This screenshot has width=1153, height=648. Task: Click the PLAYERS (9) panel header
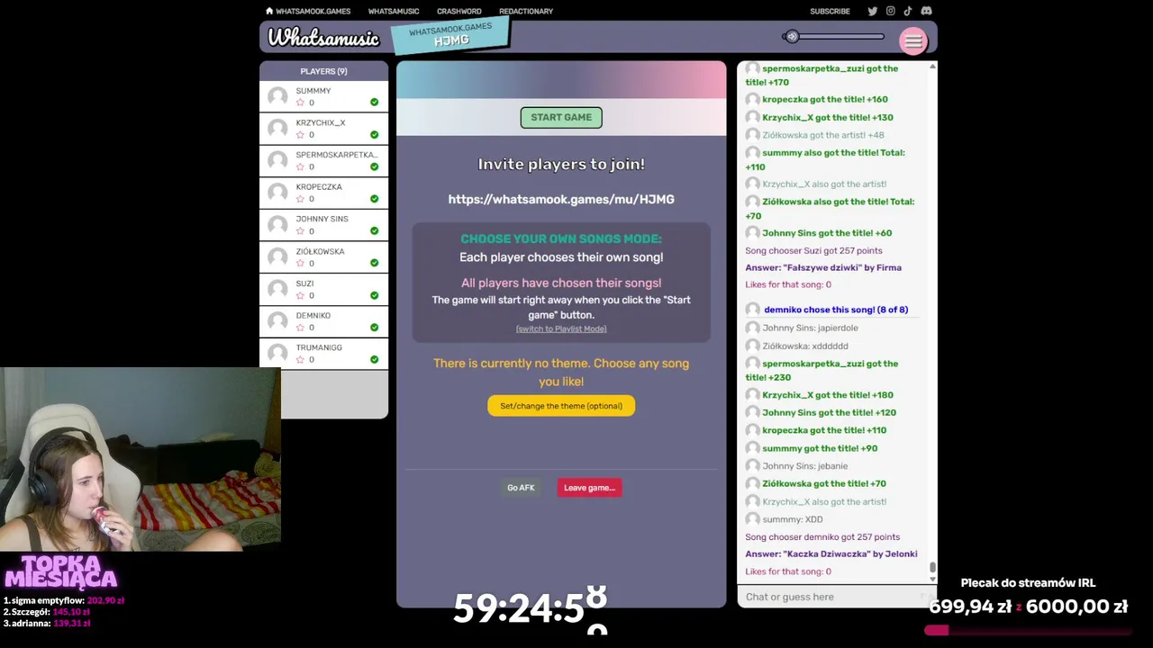tap(323, 71)
